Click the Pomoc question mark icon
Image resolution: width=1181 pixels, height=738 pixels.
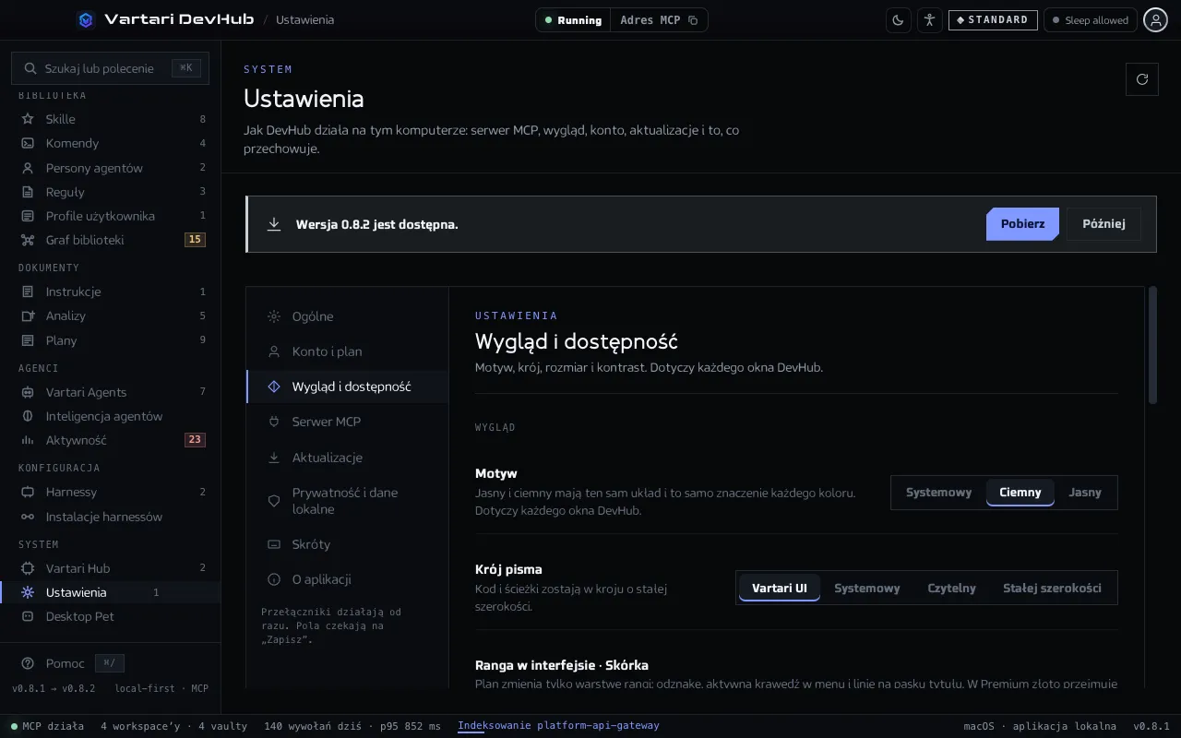coord(28,663)
